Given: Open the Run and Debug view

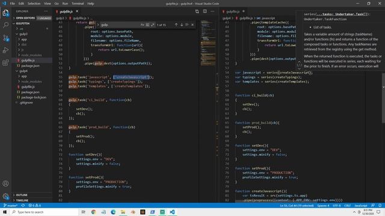Looking at the screenshot, I should [x=5, y=50].
